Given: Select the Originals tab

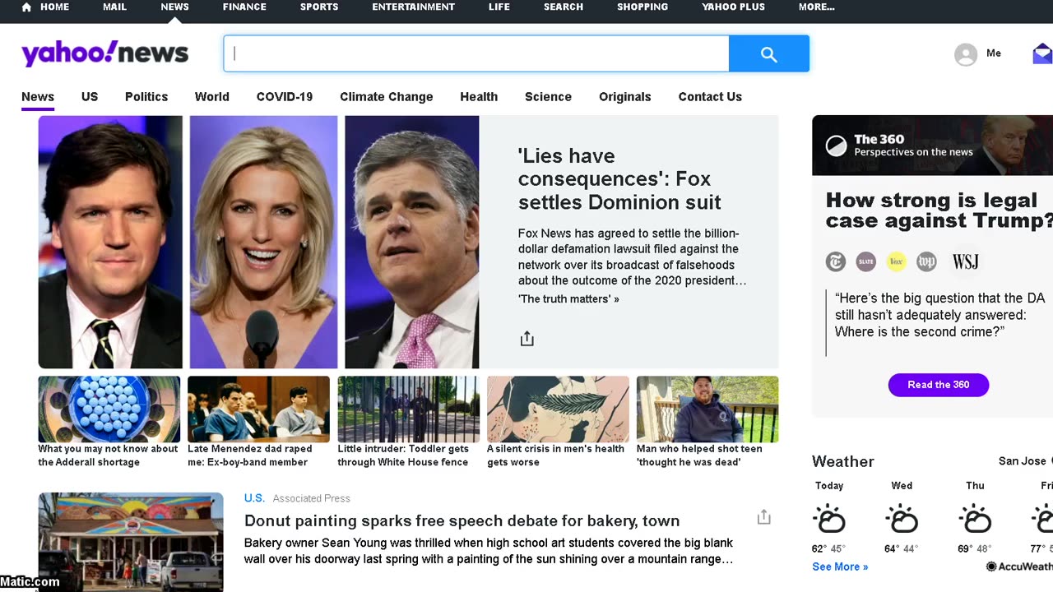Looking at the screenshot, I should (625, 96).
